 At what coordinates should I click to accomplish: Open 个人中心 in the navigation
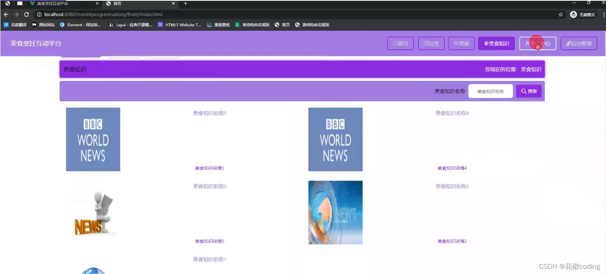[538, 43]
